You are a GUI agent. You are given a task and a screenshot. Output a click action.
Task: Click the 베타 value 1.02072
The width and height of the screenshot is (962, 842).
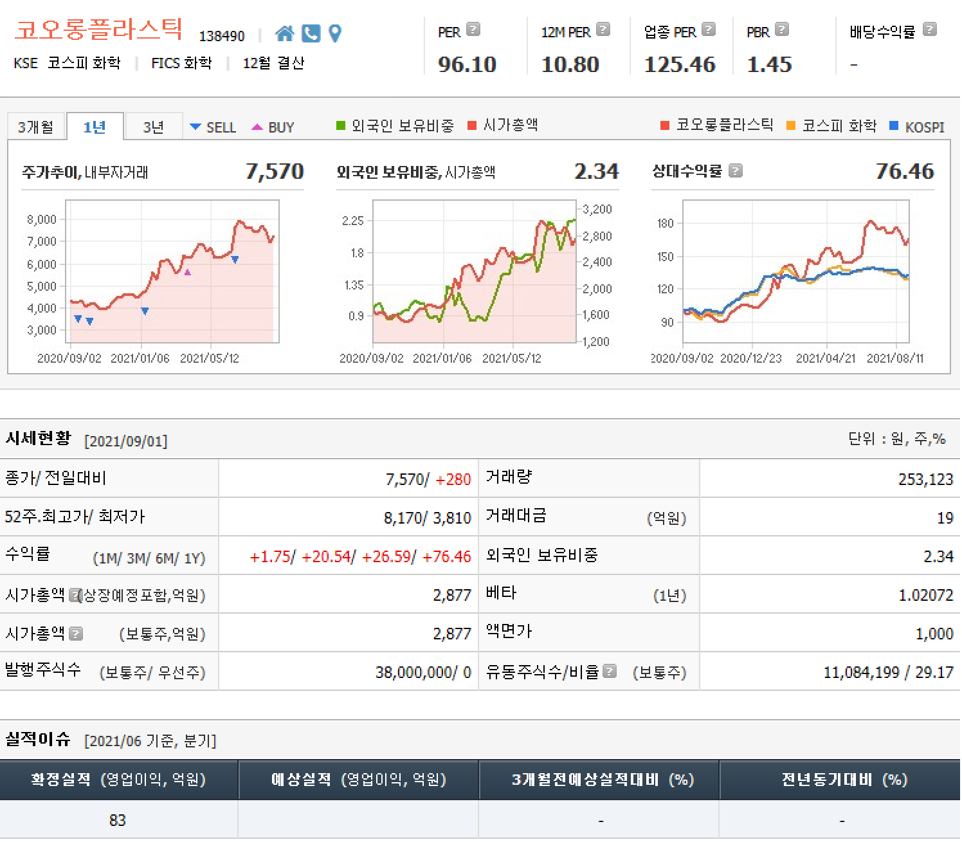tap(925, 595)
